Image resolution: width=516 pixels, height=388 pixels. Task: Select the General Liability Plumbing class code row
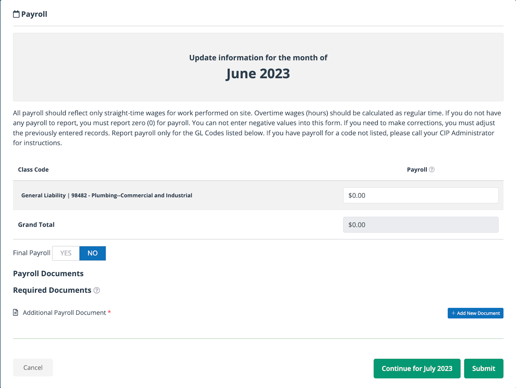(x=107, y=196)
